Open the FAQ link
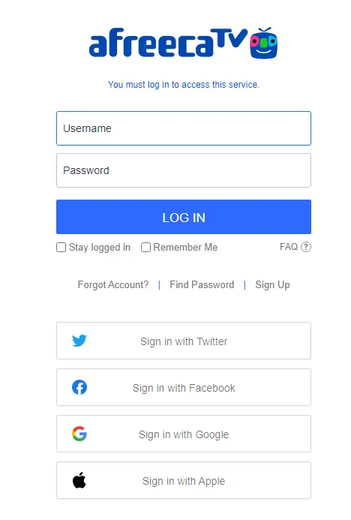This screenshot has width=351, height=520. coord(289,247)
